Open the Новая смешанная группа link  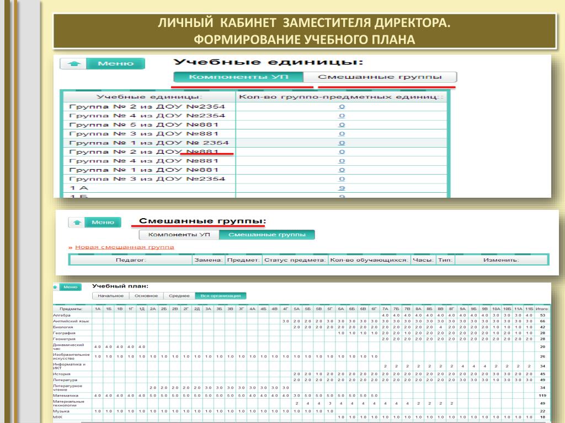coord(124,247)
